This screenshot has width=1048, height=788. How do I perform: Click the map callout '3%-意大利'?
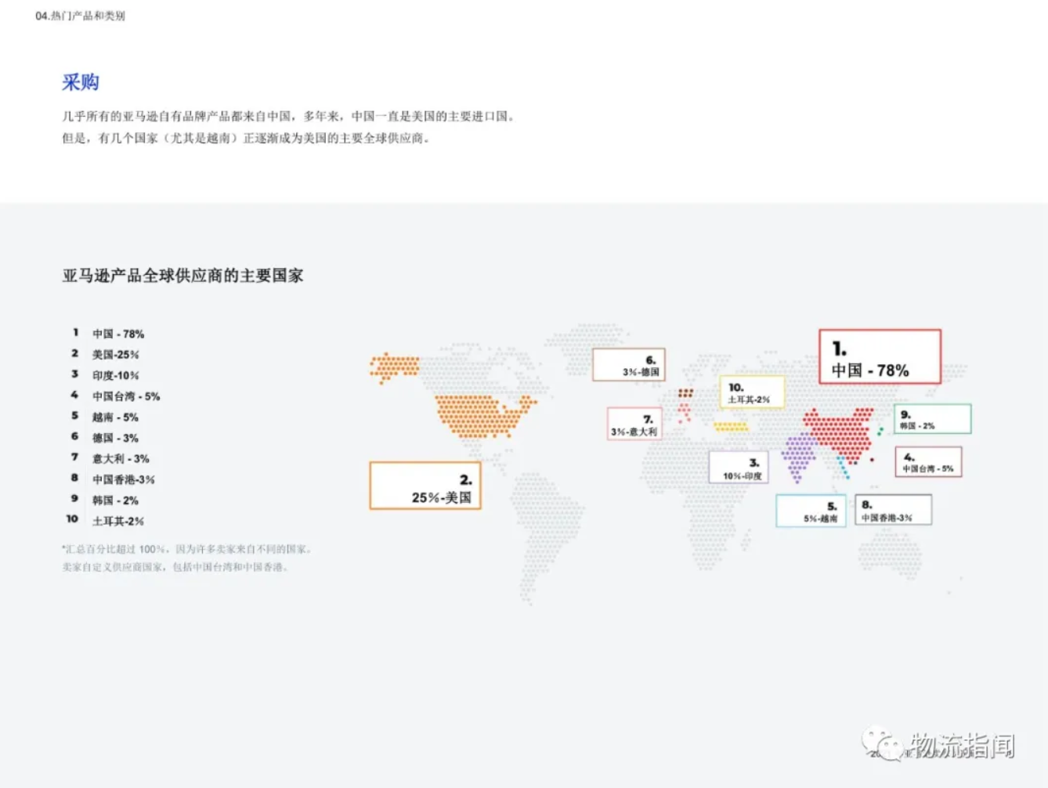(634, 424)
